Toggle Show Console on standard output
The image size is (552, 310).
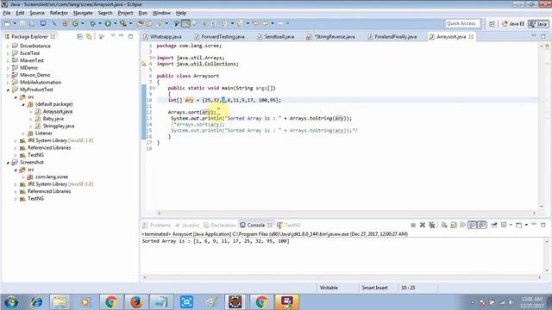pyautogui.click(x=472, y=225)
